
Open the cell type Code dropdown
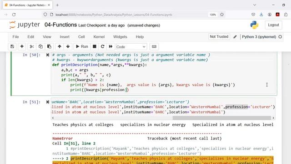click(131, 47)
